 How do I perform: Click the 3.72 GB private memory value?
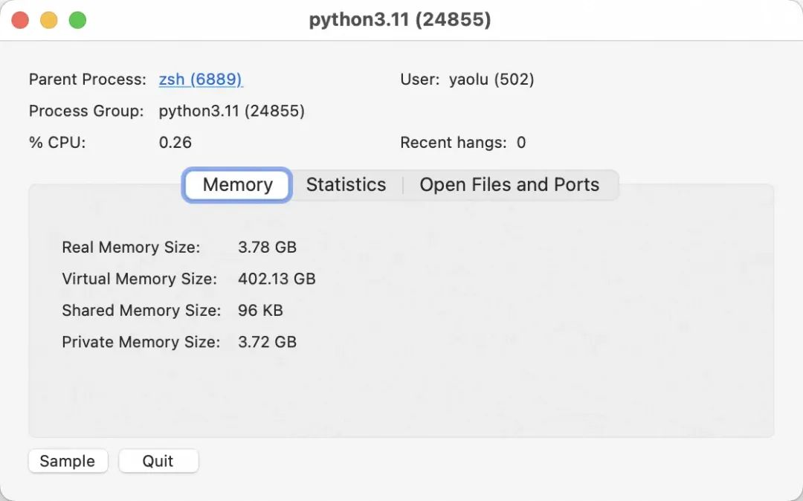tap(267, 343)
